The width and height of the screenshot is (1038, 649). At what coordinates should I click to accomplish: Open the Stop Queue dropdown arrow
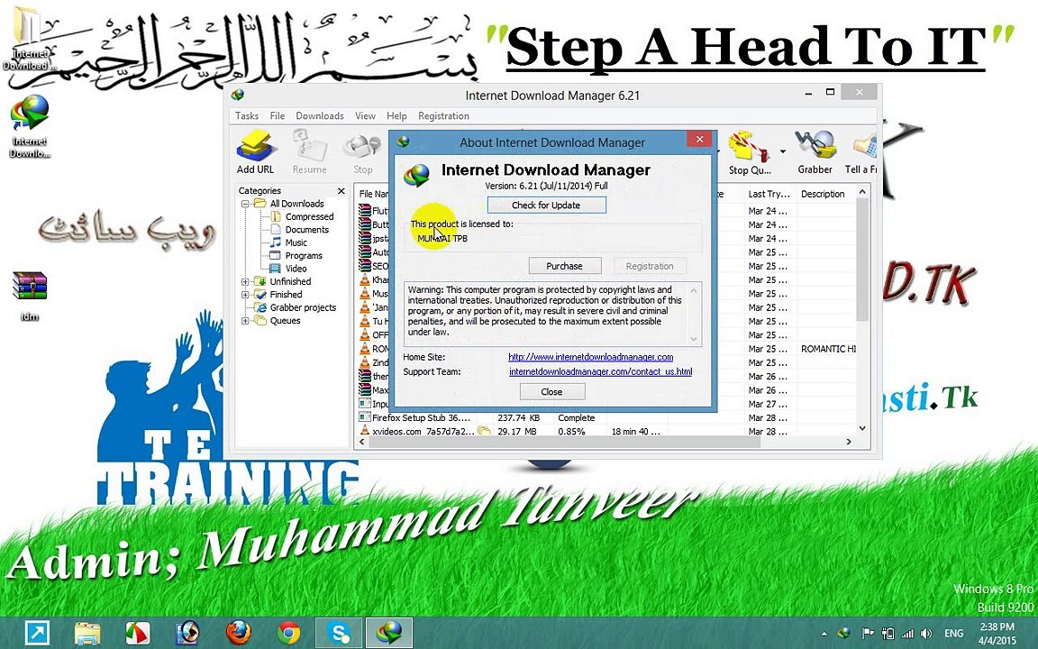[x=782, y=151]
